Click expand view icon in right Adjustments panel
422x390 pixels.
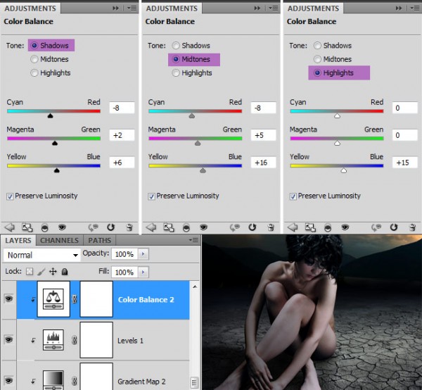[x=310, y=227]
